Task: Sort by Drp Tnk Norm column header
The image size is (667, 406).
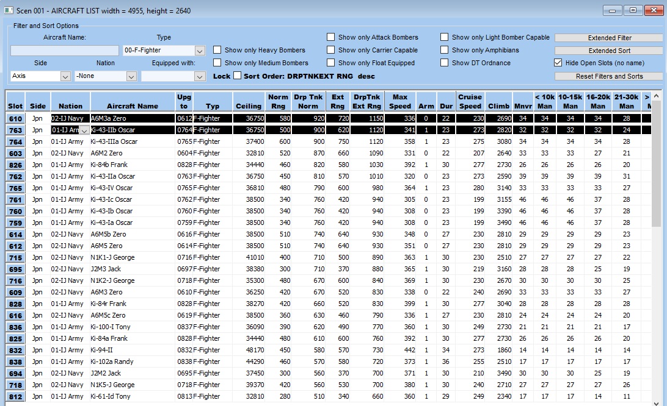Action: 308,101
